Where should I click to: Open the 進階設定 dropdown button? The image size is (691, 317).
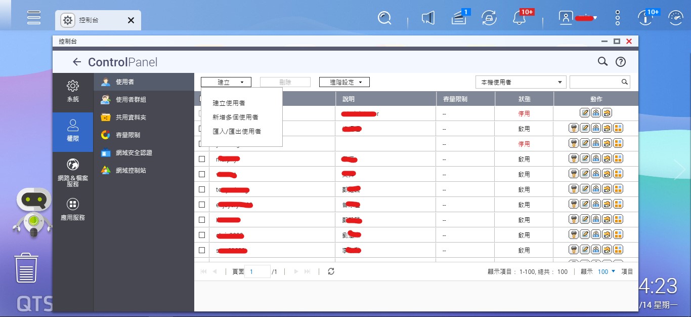[x=344, y=82]
